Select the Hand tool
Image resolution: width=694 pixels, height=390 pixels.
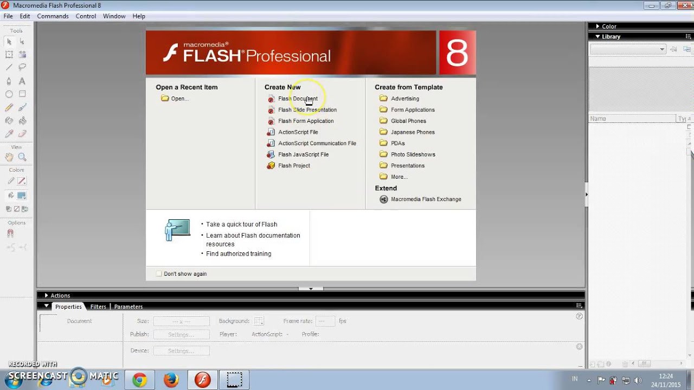pyautogui.click(x=9, y=157)
